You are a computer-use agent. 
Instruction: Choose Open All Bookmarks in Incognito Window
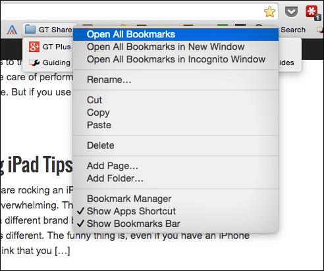(176, 59)
